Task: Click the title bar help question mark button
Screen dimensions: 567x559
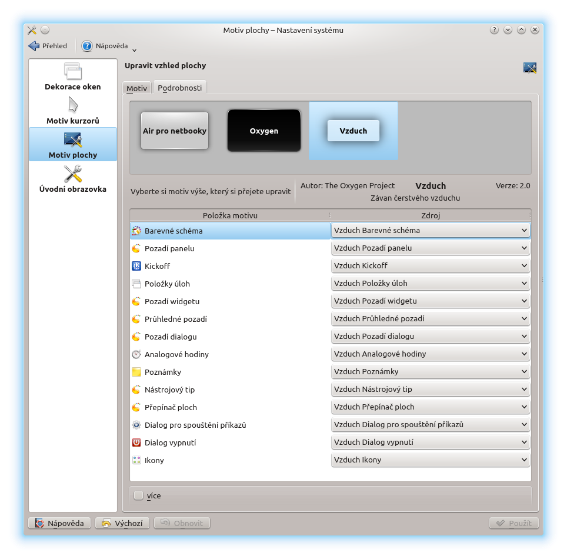Action: (494, 30)
